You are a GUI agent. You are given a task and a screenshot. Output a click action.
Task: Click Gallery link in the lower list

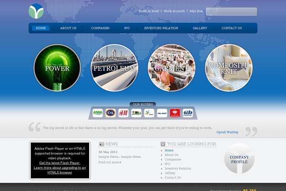(170, 173)
